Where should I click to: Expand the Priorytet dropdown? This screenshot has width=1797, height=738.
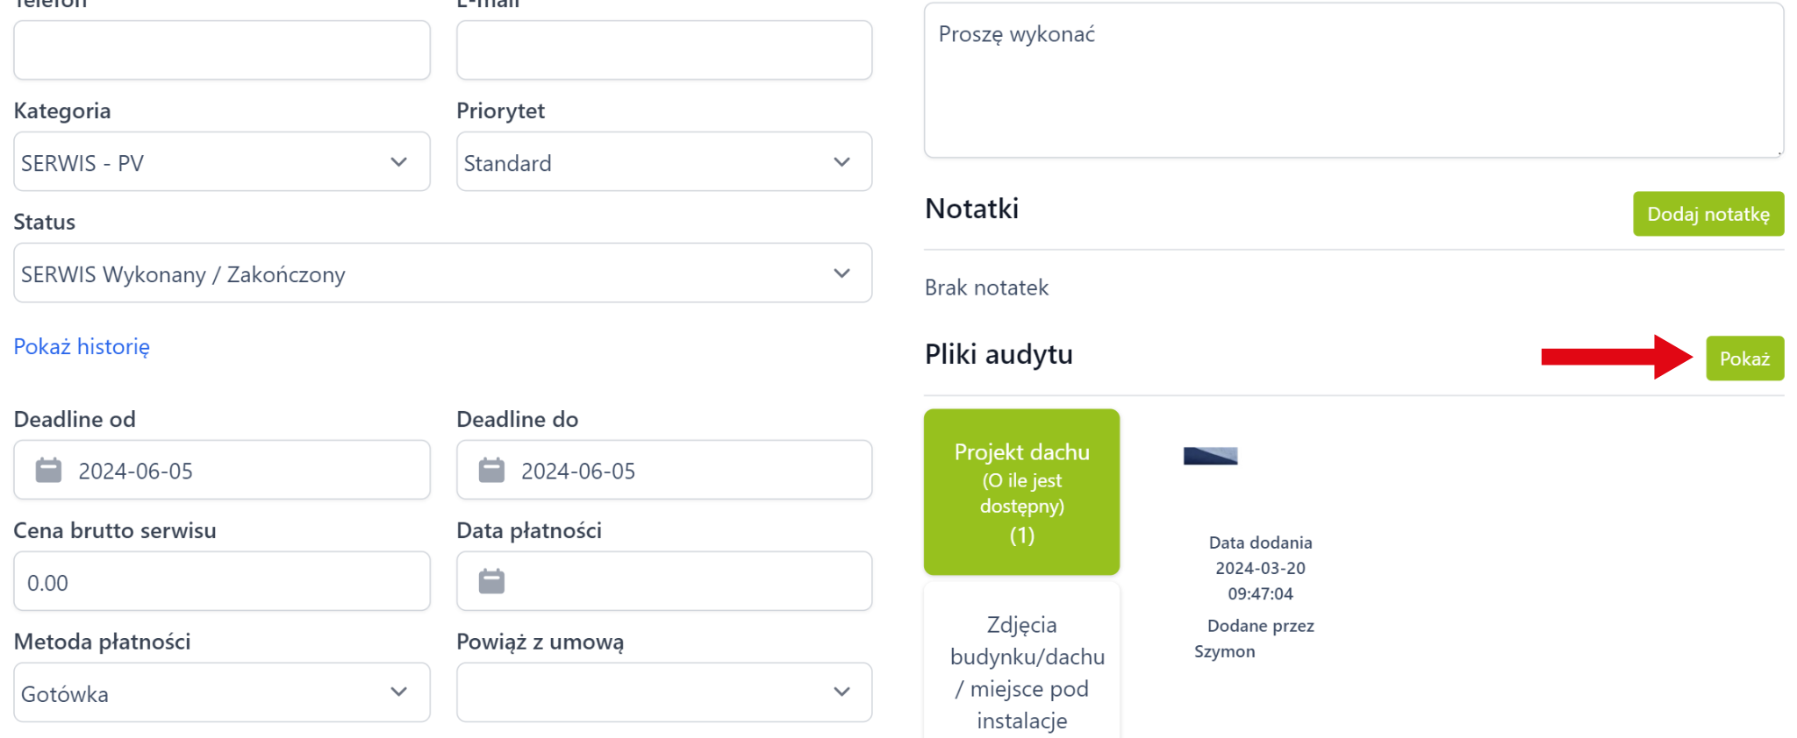(663, 162)
